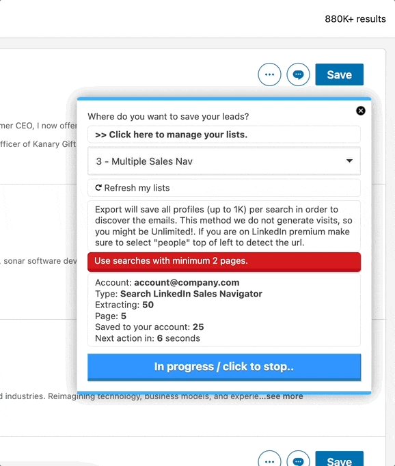Click the Account status information panel
The width and height of the screenshot is (395, 466).
coord(223,310)
